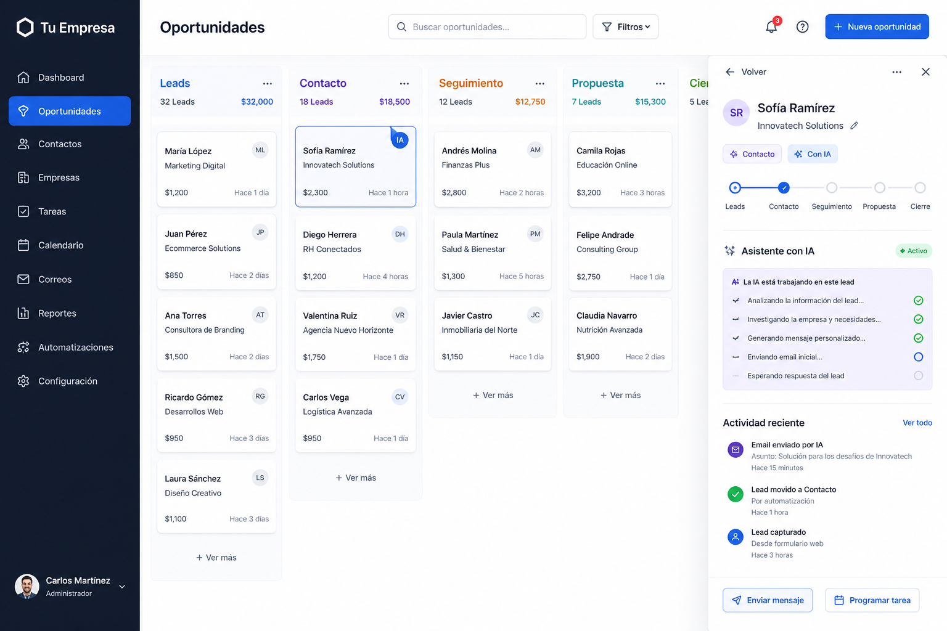Open the Filtros dropdown
947x631 pixels.
(626, 26)
